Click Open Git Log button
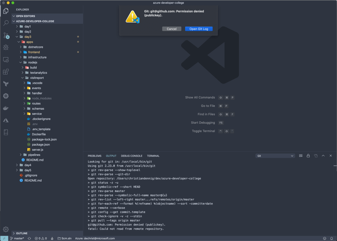The height and width of the screenshot is (241, 337). (x=199, y=29)
